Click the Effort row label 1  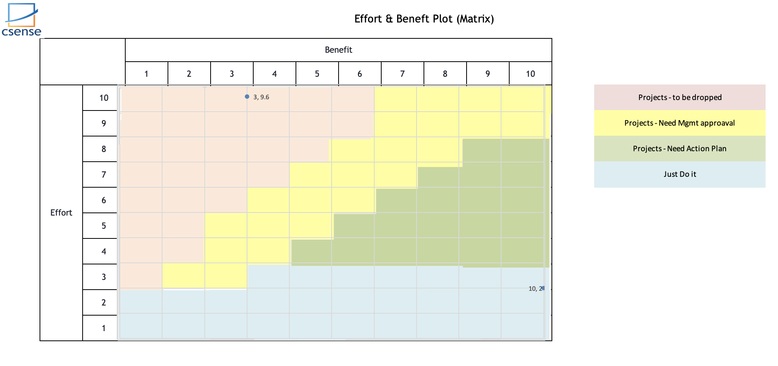coord(104,328)
